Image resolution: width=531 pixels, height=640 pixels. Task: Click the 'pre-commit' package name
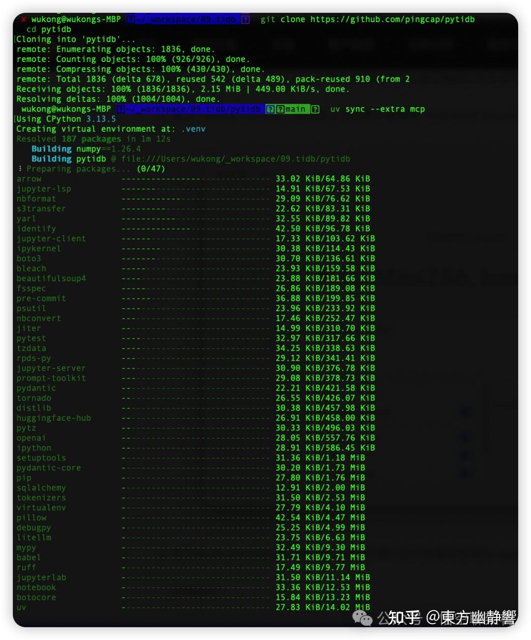[41, 298]
